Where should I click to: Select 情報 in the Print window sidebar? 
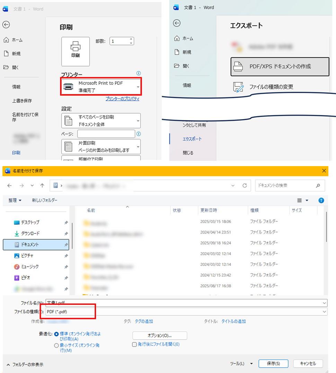click(x=16, y=87)
